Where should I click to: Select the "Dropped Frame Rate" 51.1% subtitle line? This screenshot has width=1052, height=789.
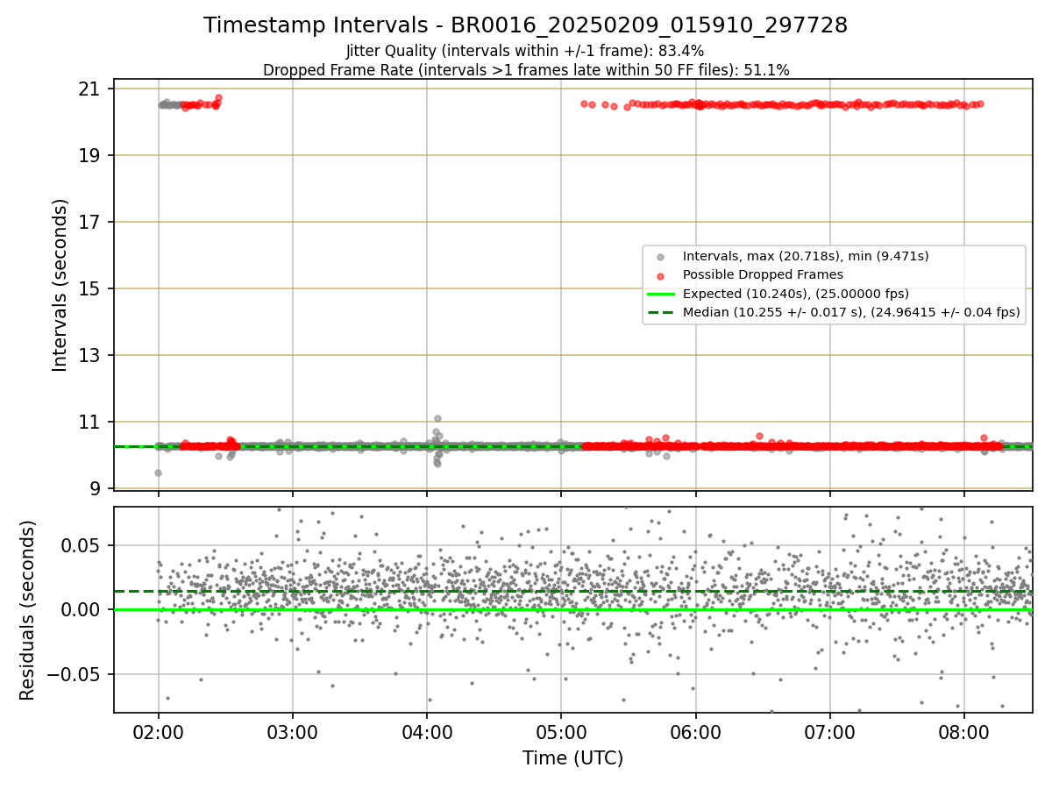525,70
